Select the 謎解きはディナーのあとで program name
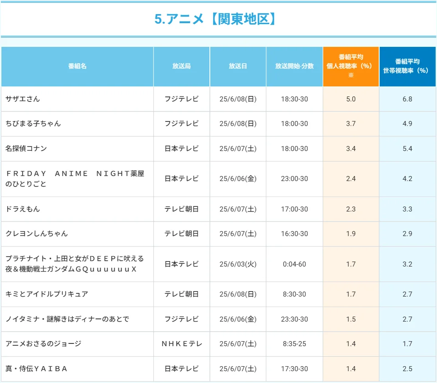Screen dimensions: 437x383 (67, 319)
